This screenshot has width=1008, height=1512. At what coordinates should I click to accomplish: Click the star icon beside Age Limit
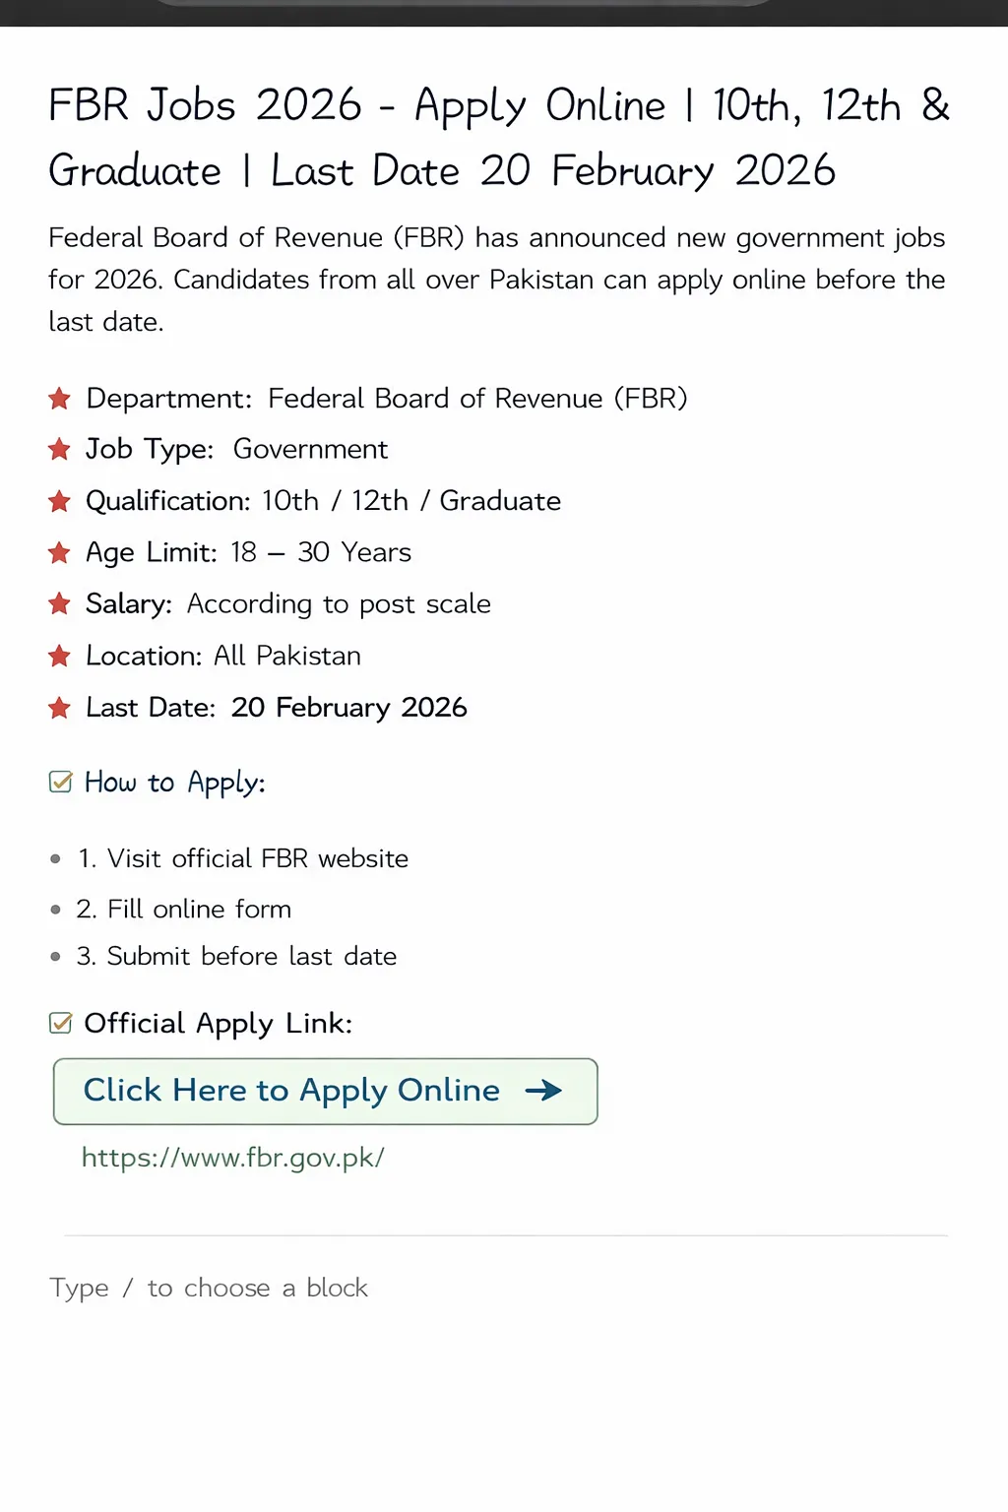(x=60, y=552)
